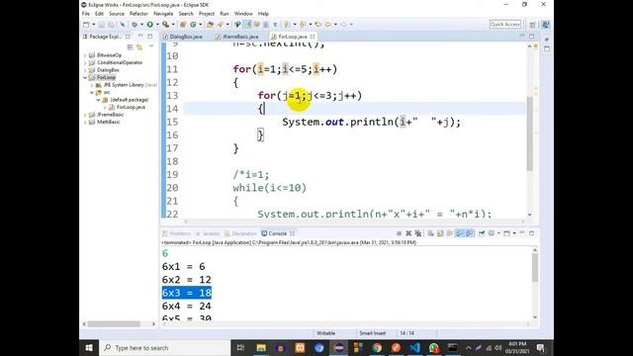Screen dimensions: 633x356
Task: Click Remove Launch X icon in Console
Action: click(x=408, y=233)
